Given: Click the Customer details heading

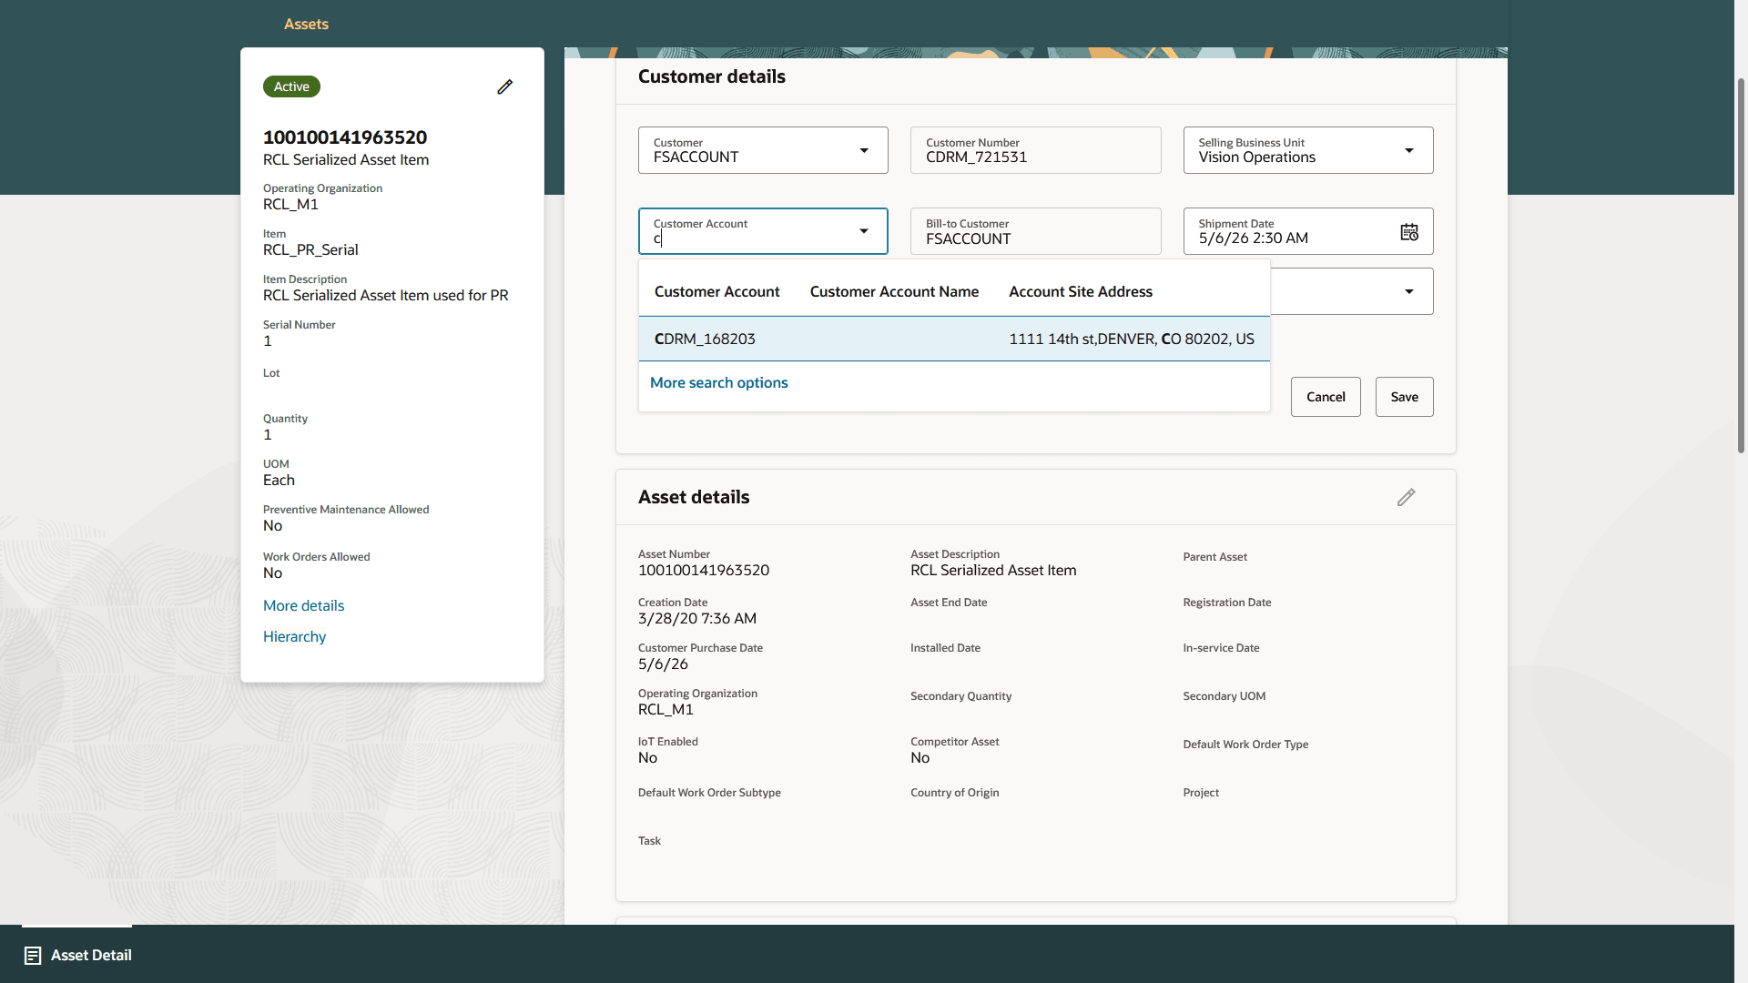Looking at the screenshot, I should point(712,76).
